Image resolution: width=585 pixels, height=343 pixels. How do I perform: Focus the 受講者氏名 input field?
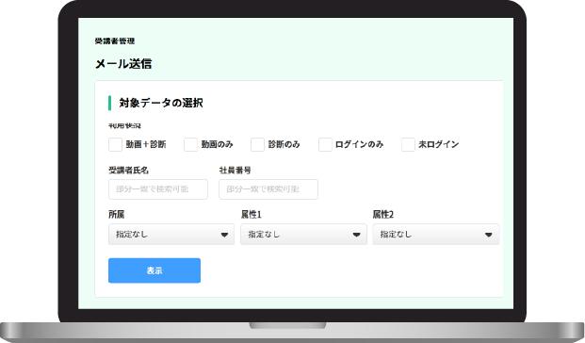point(158,189)
